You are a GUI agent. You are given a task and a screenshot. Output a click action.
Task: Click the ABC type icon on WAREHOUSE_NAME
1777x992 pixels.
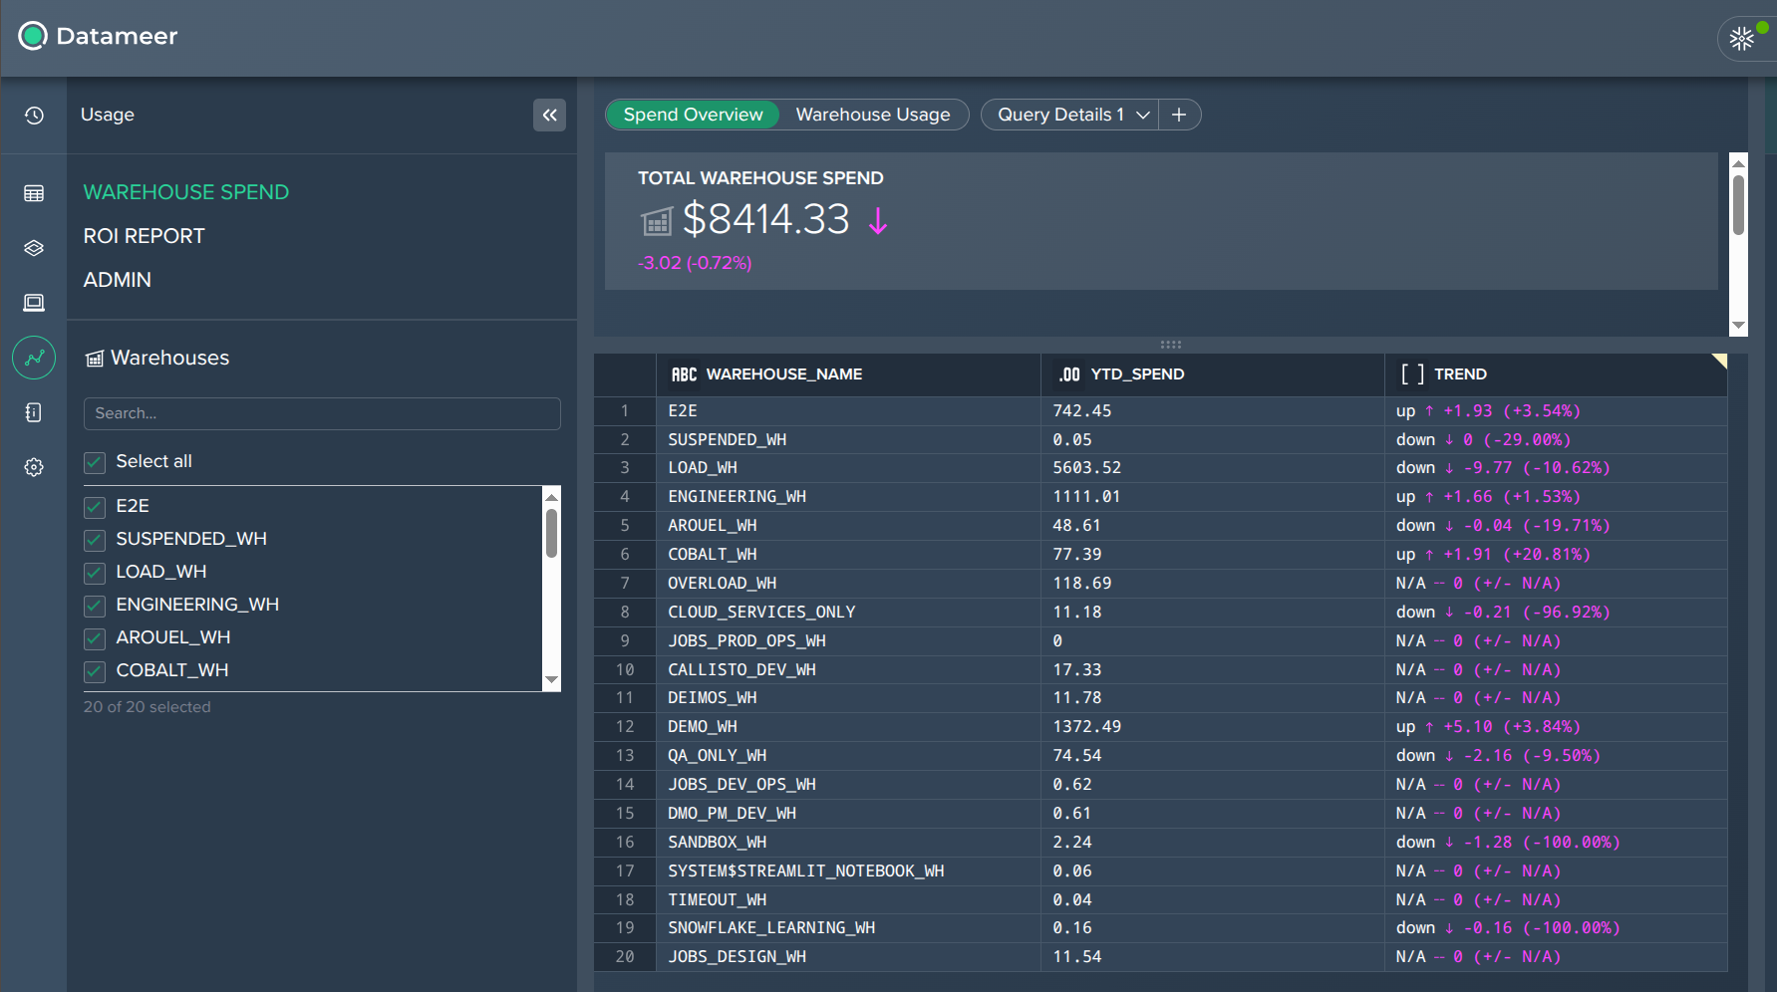pyautogui.click(x=683, y=373)
